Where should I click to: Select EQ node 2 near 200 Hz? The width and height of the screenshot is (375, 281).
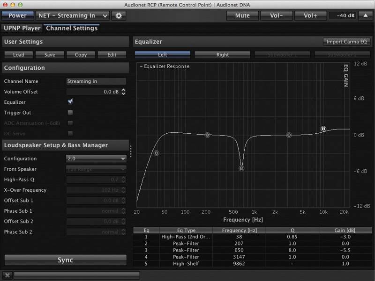pyautogui.click(x=207, y=135)
